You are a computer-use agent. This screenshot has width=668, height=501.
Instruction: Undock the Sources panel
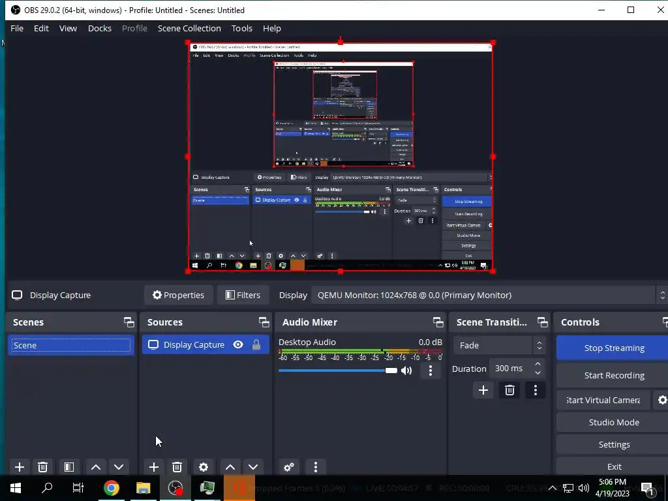click(x=264, y=322)
